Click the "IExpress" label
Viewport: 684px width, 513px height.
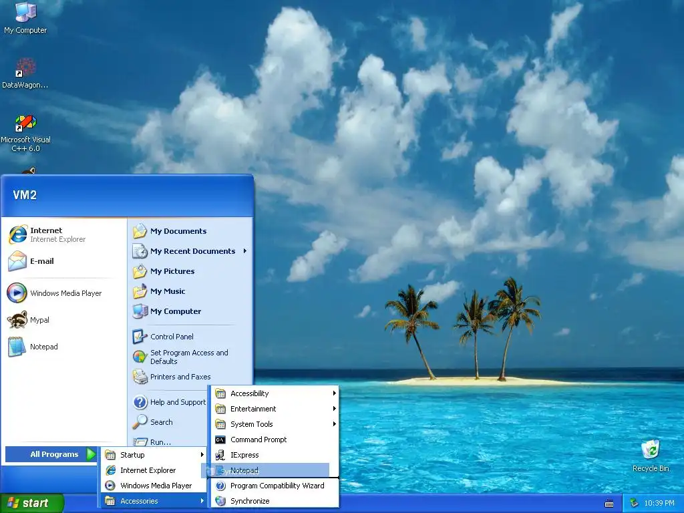(244, 455)
